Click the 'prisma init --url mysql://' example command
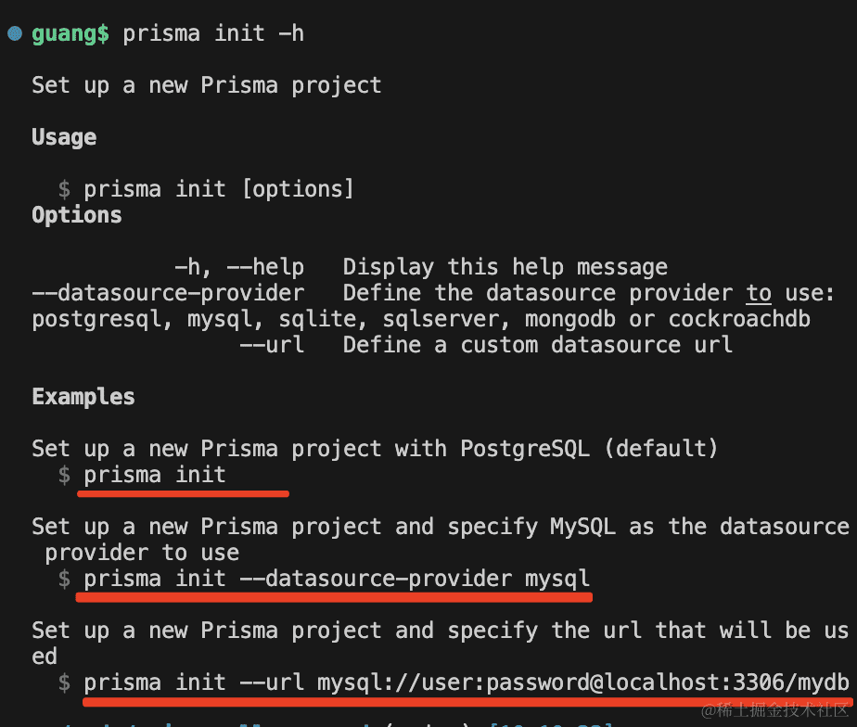The image size is (857, 727). tap(466, 682)
